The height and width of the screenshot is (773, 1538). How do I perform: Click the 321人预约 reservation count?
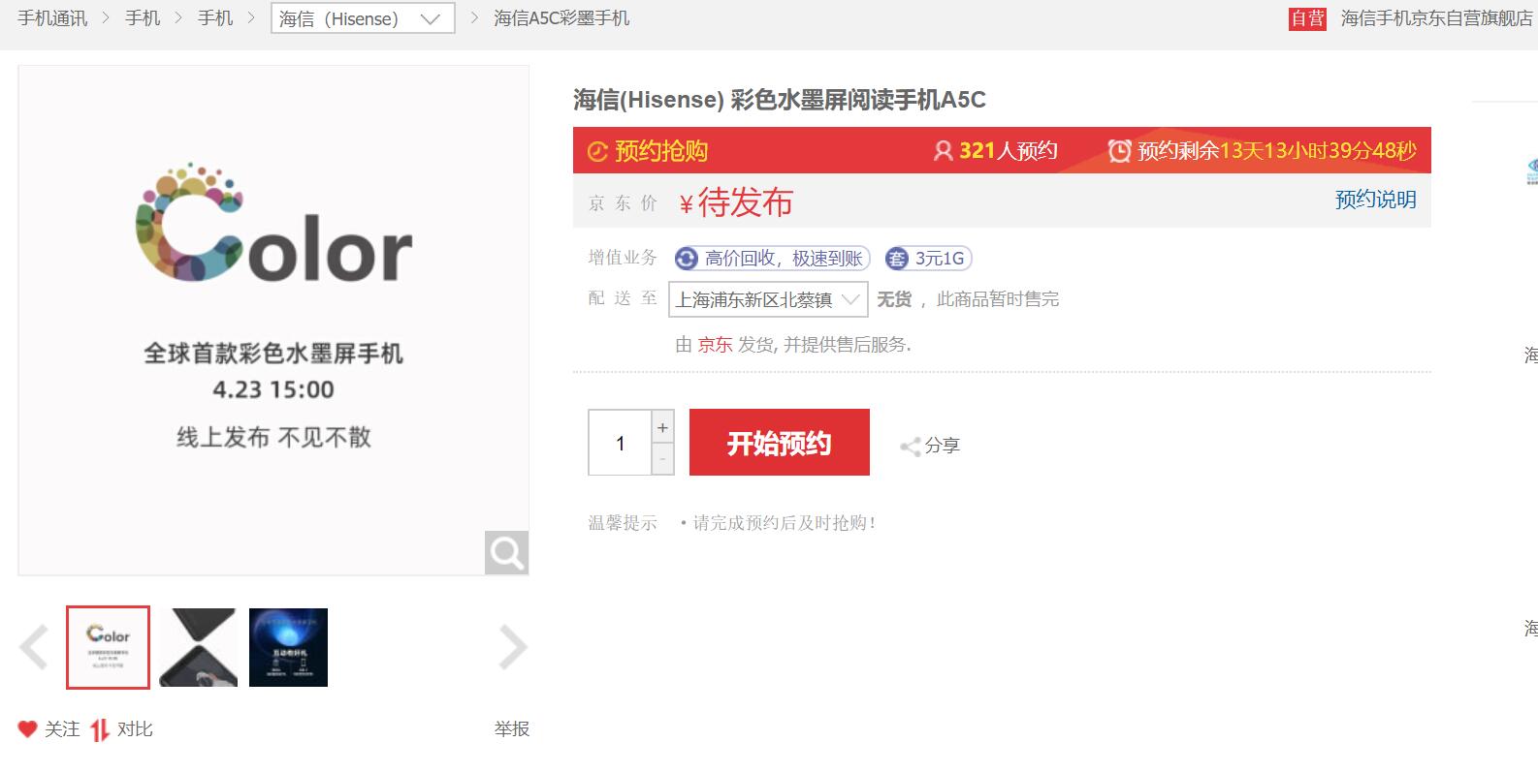[x=1008, y=151]
